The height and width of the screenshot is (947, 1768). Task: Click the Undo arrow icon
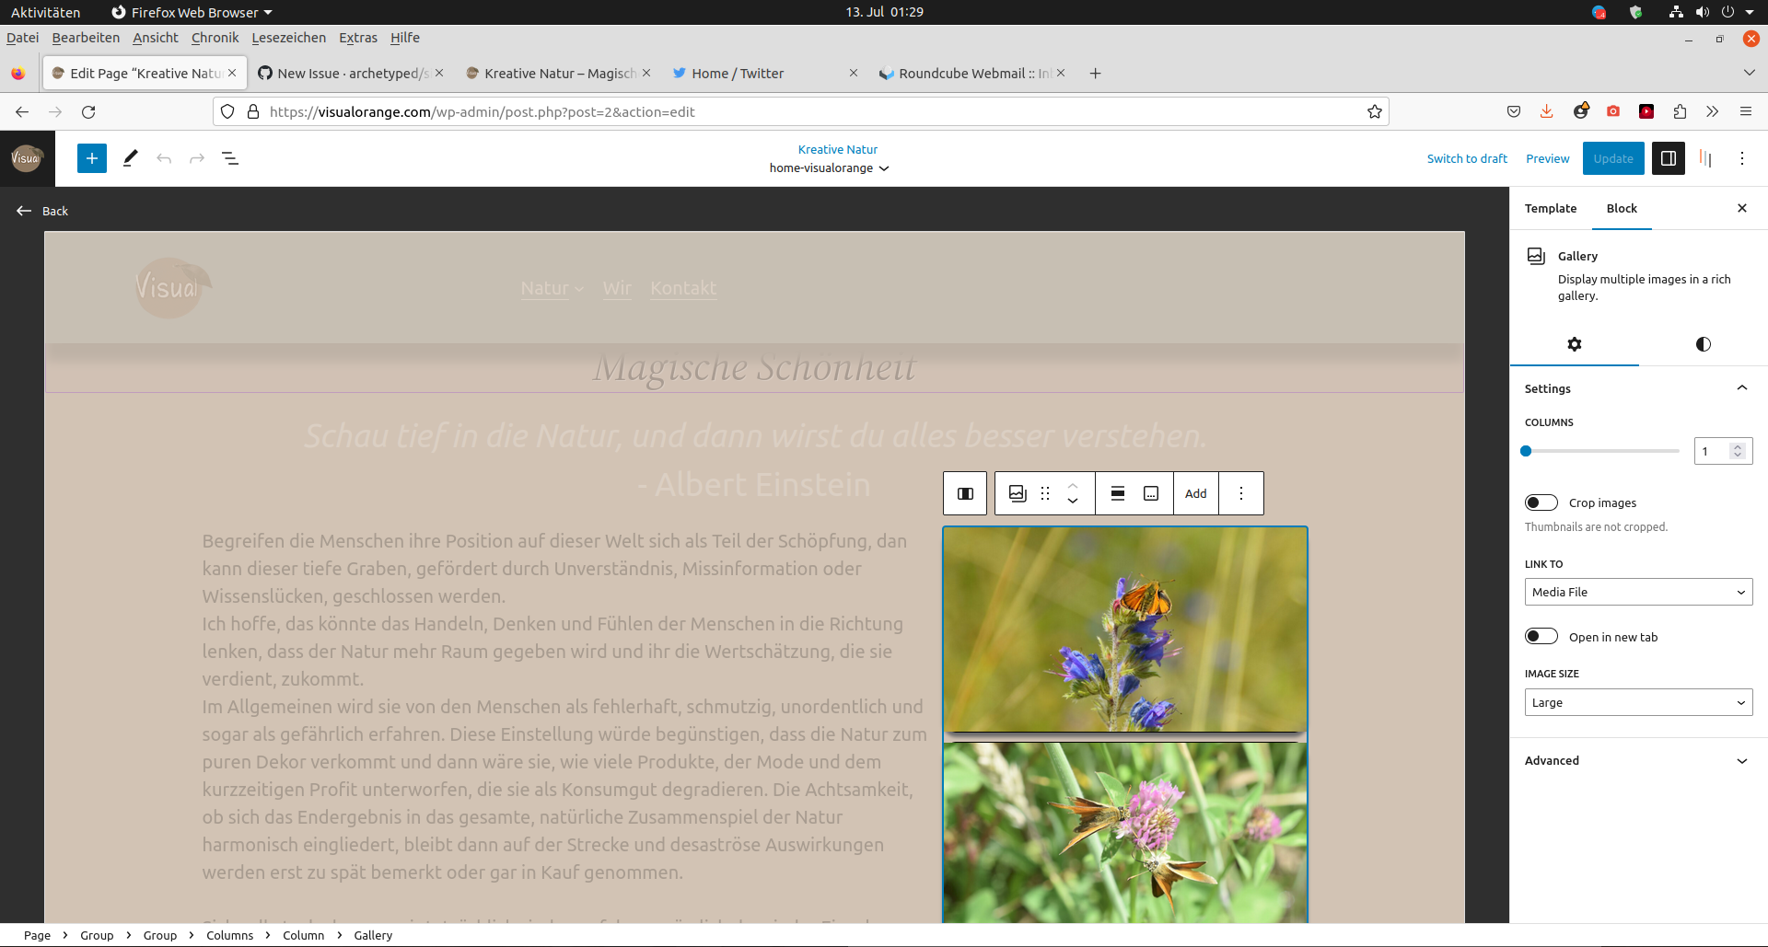[164, 158]
